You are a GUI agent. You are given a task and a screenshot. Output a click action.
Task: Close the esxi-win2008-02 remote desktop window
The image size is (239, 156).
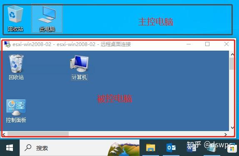coord(227,44)
